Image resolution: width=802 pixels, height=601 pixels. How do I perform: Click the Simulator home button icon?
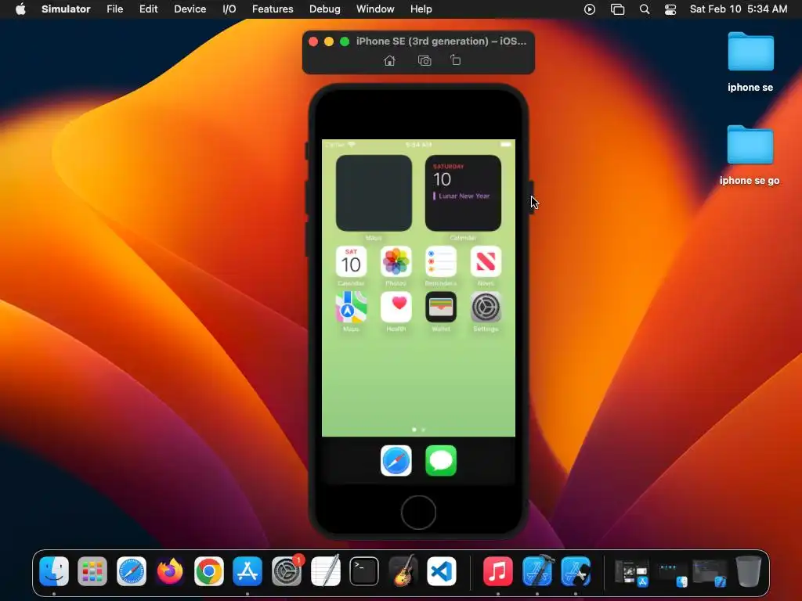tap(389, 61)
